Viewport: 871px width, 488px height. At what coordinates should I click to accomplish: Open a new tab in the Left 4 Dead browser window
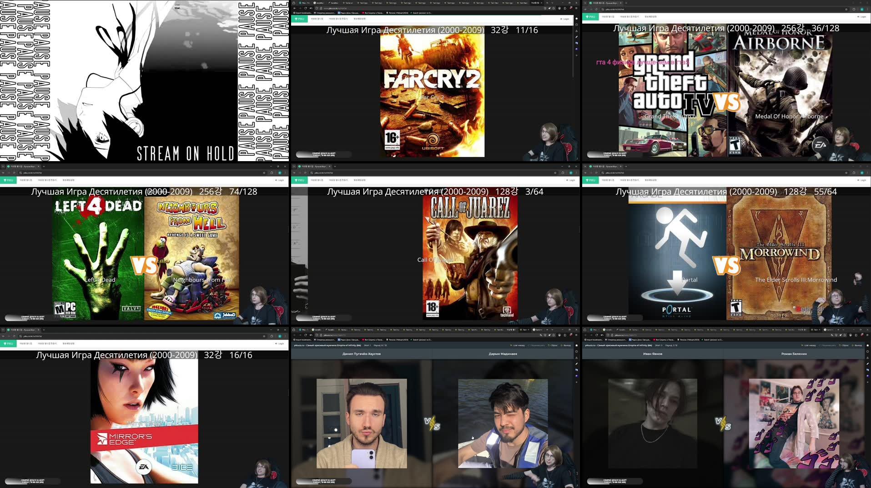click(44, 166)
